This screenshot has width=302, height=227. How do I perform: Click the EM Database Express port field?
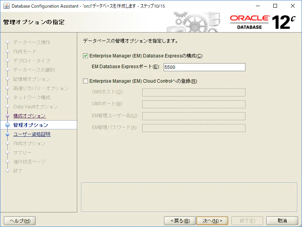[204, 67]
